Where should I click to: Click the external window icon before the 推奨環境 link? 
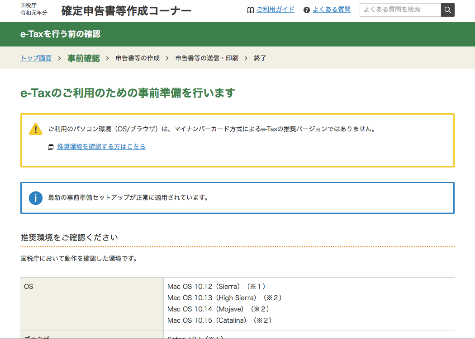pyautogui.click(x=51, y=147)
